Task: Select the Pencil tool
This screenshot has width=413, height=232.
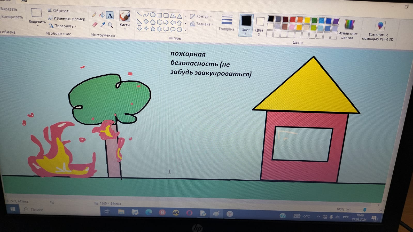Action: point(94,15)
